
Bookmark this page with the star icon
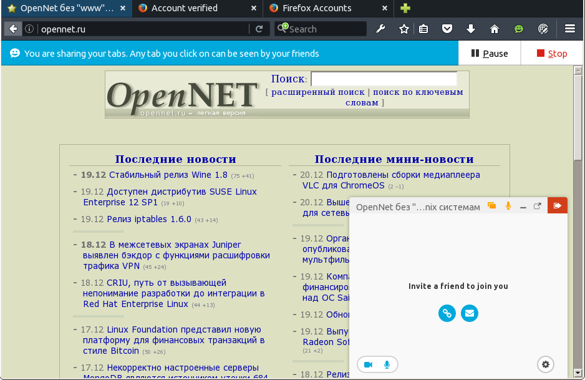[404, 29]
